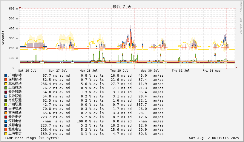
Task: Click the timestamp Sat Aug 2 06:19:15 2025
Action: [x=214, y=138]
